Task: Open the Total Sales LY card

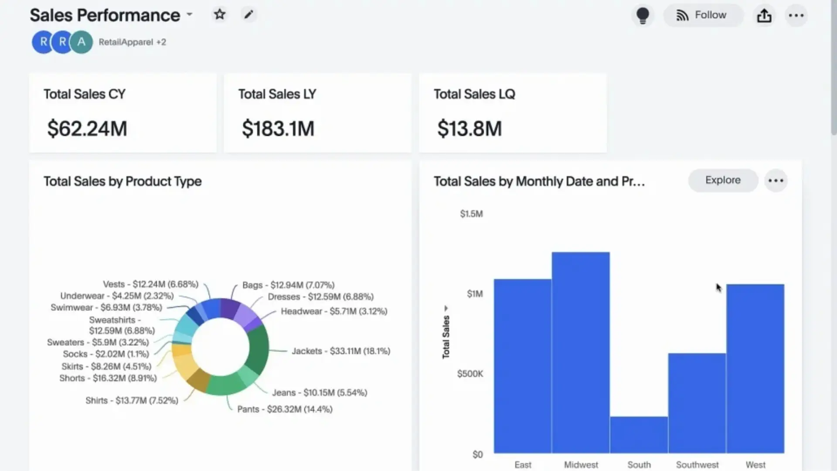Action: coord(317,113)
